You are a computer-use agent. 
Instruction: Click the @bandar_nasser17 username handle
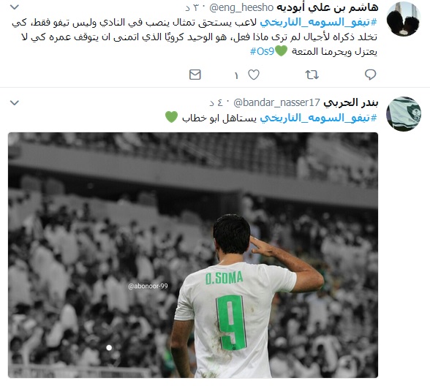pyautogui.click(x=276, y=103)
